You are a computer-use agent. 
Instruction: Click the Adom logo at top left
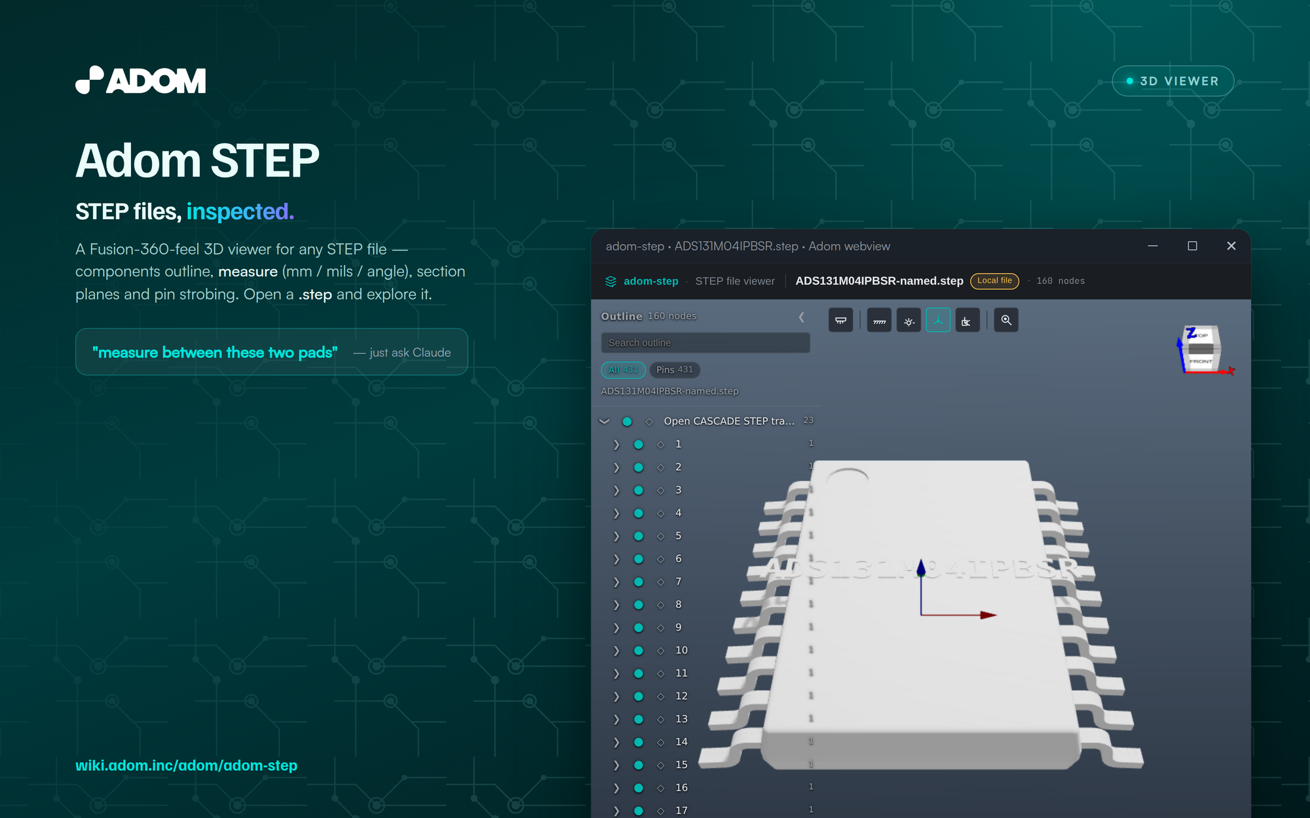pos(141,80)
